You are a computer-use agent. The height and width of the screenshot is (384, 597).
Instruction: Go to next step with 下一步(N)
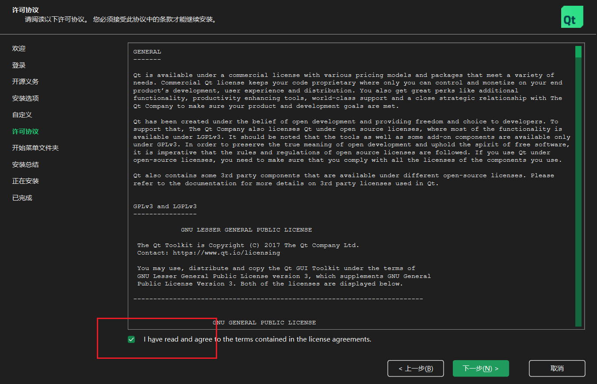[x=481, y=368]
